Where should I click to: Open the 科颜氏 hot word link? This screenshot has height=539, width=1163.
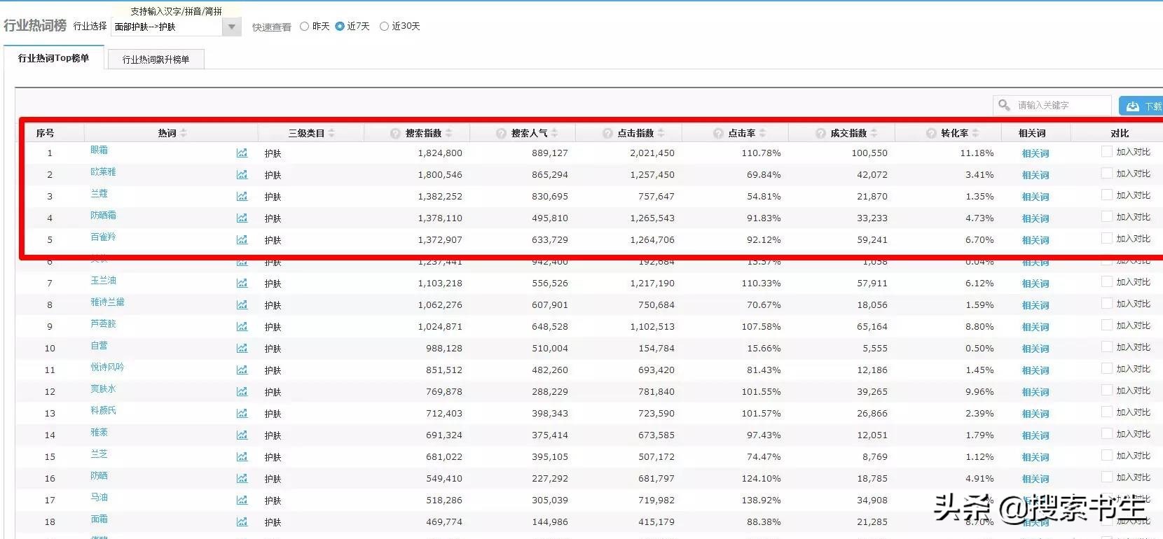[x=103, y=410]
